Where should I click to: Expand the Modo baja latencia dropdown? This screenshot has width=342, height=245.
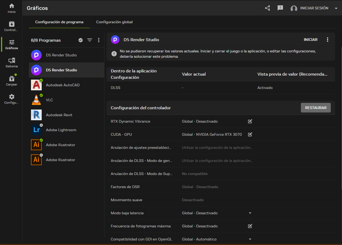[250, 213]
